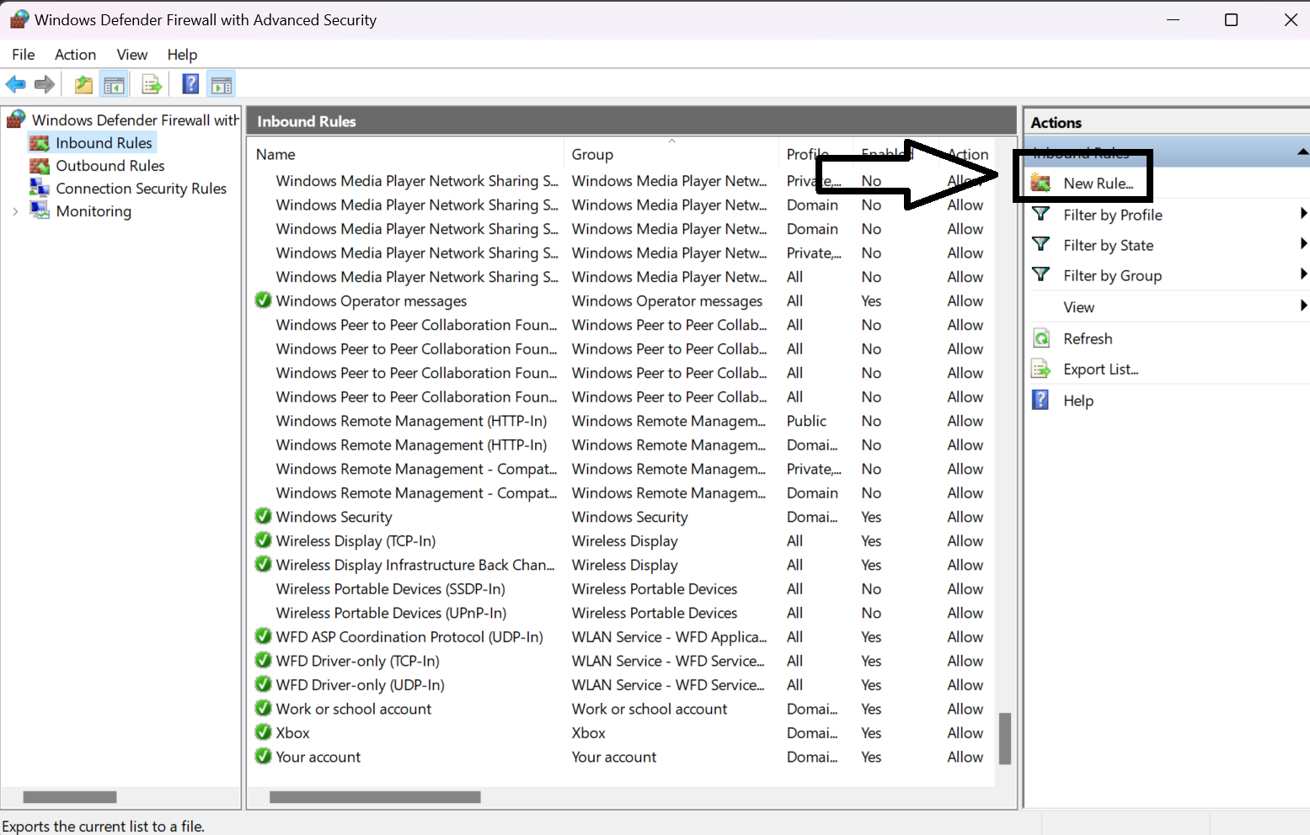Click green check icon beside Xbox rule
The height and width of the screenshot is (835, 1310).
coord(263,732)
